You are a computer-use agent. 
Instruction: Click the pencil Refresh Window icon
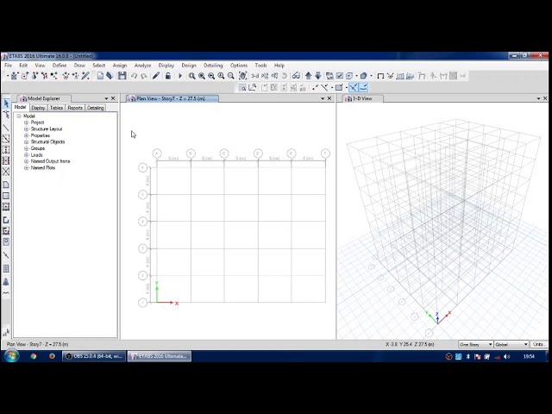[x=155, y=76]
